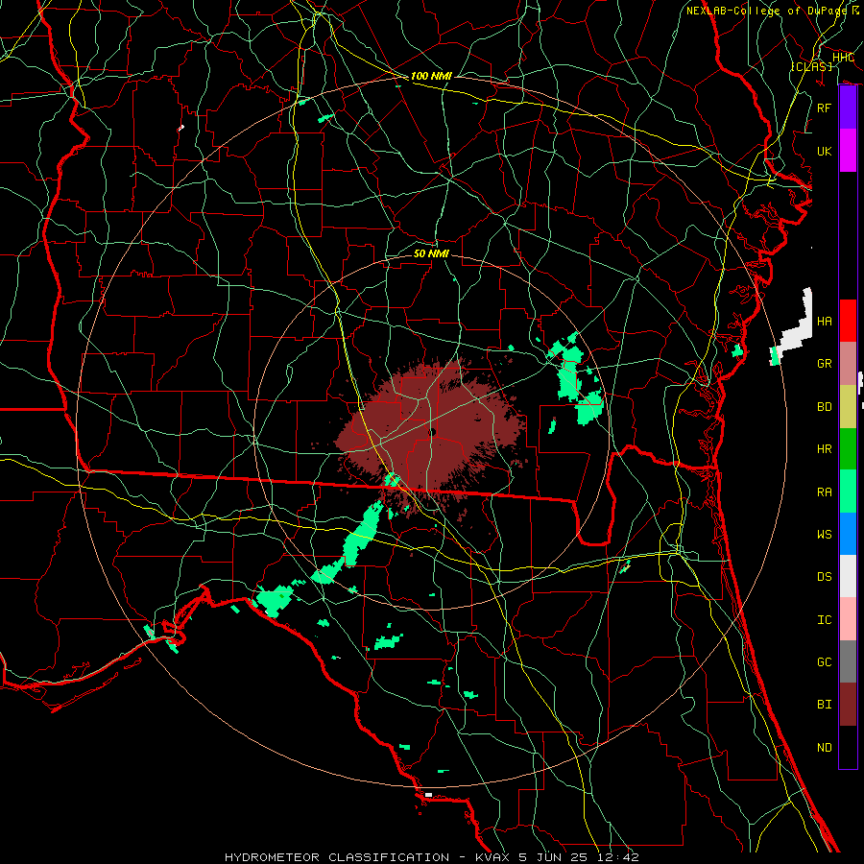Click the 'RF' legend label
Screen dimensions: 864x864
pyautogui.click(x=824, y=108)
